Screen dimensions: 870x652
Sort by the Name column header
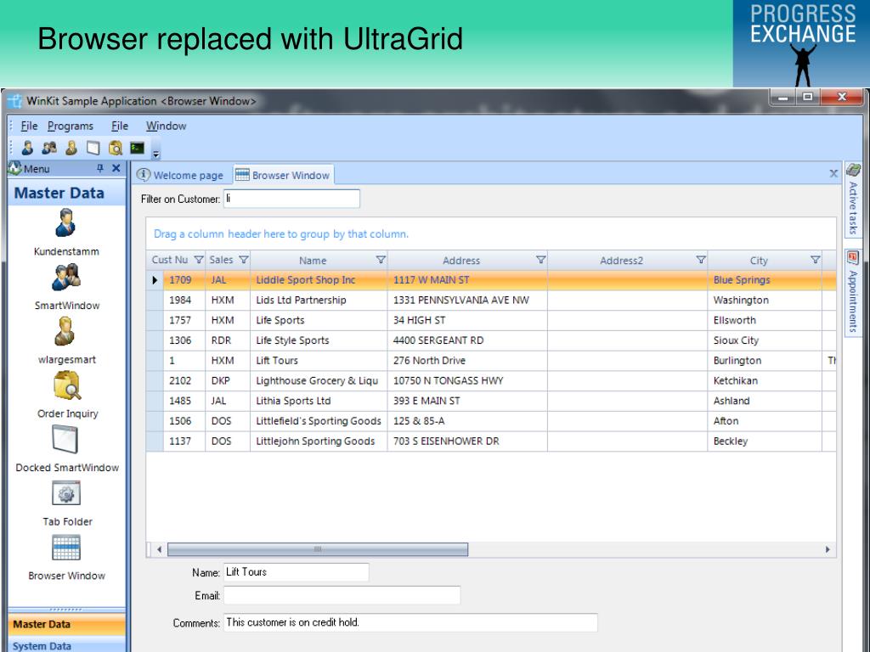point(313,261)
